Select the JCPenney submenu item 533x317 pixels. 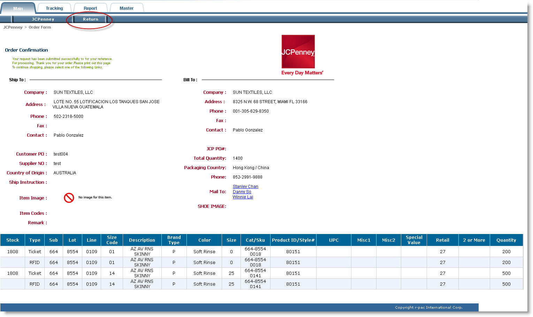43,19
